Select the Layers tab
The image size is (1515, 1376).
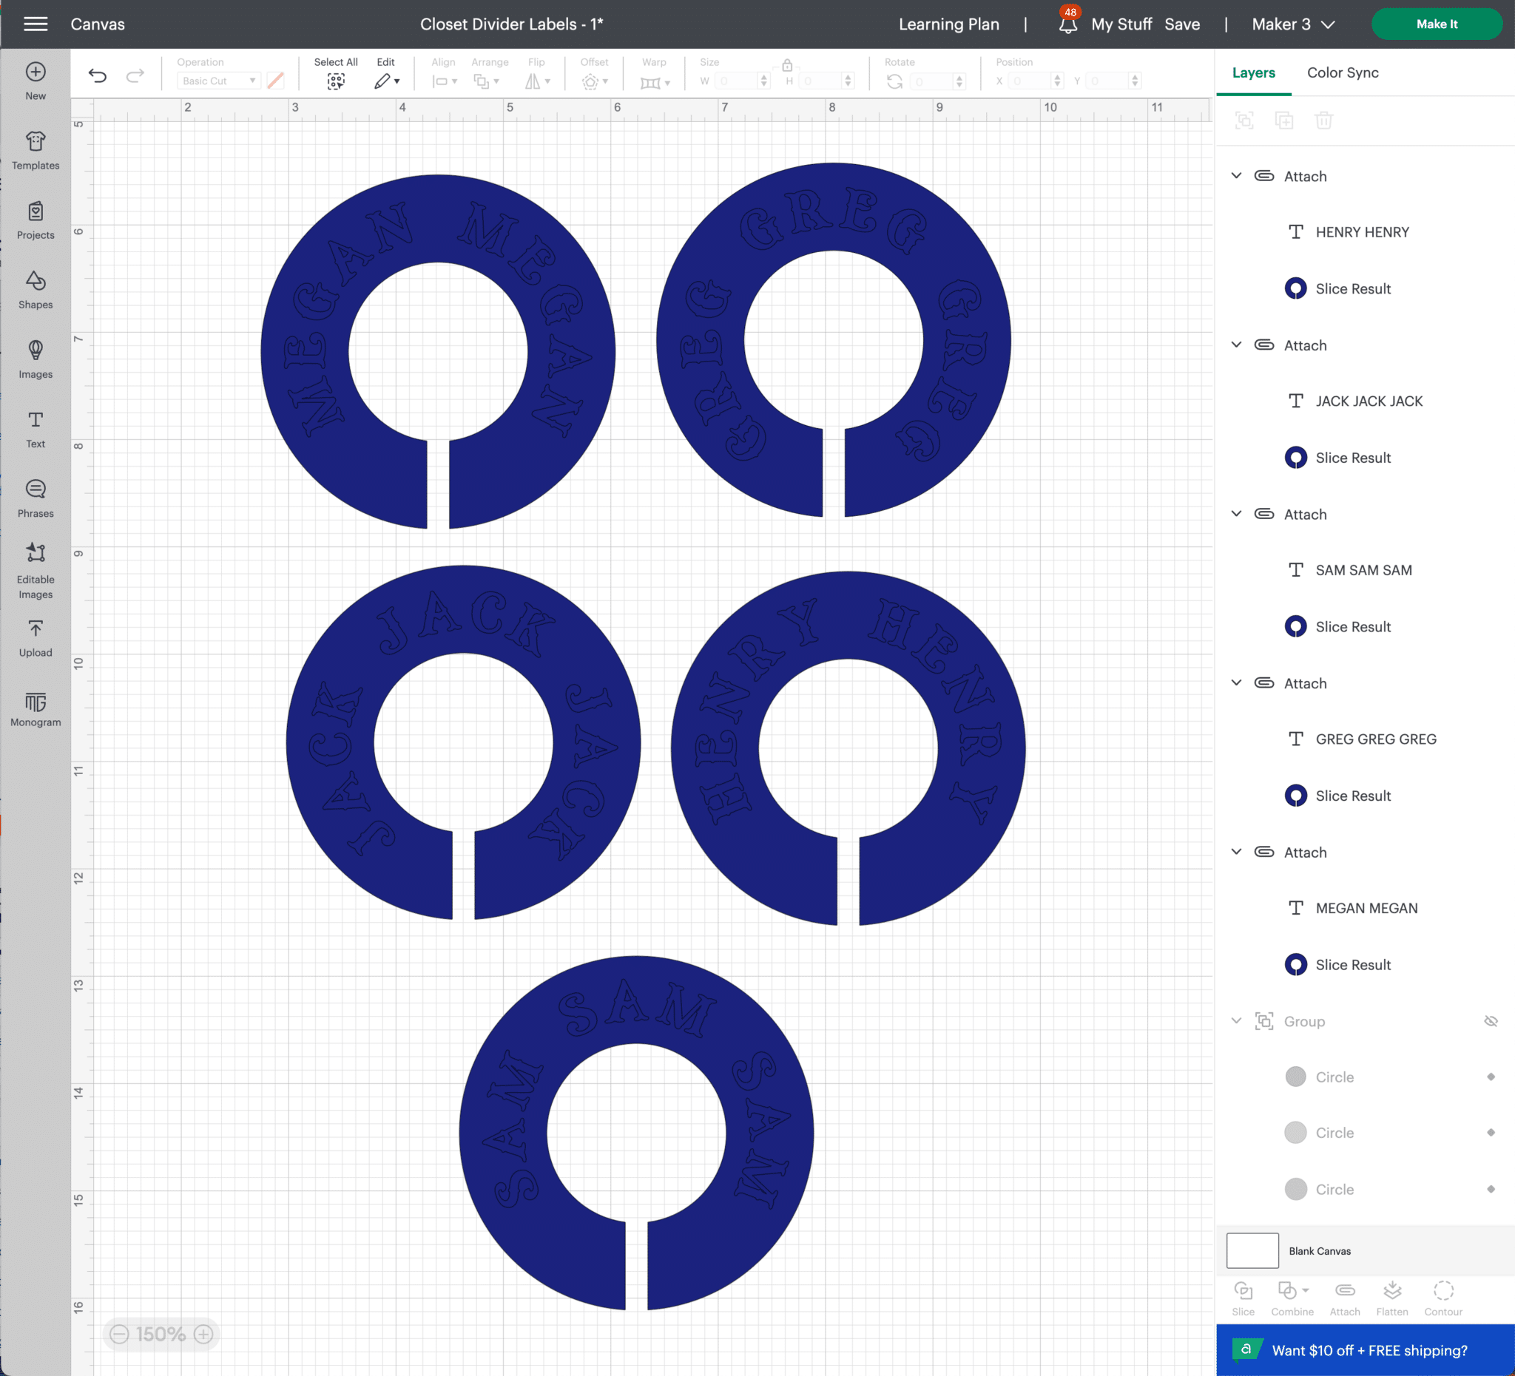coord(1252,73)
